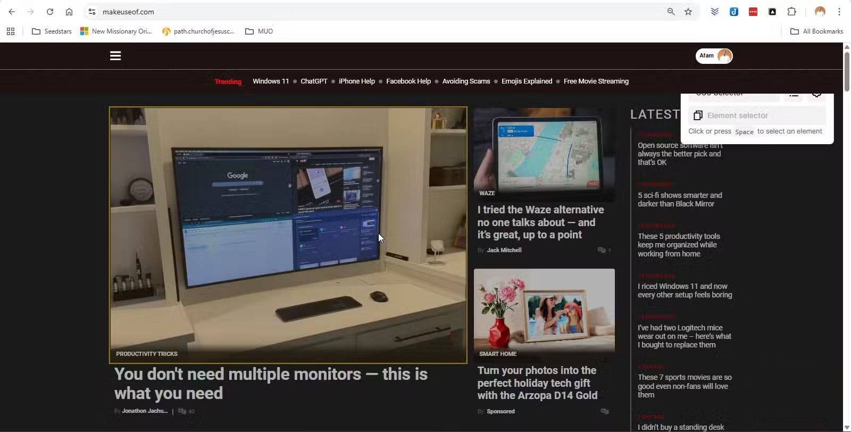
Task: Open the Facebook Help trending topic
Action: pyautogui.click(x=408, y=81)
